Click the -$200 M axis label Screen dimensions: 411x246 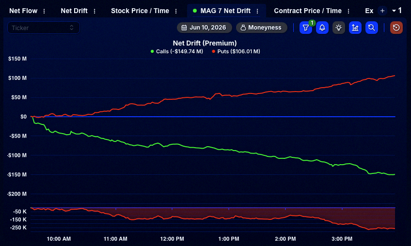point(17,194)
